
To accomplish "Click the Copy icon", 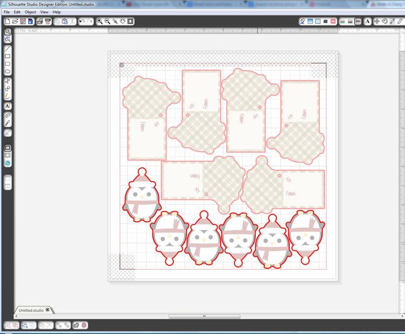I will [57, 21].
